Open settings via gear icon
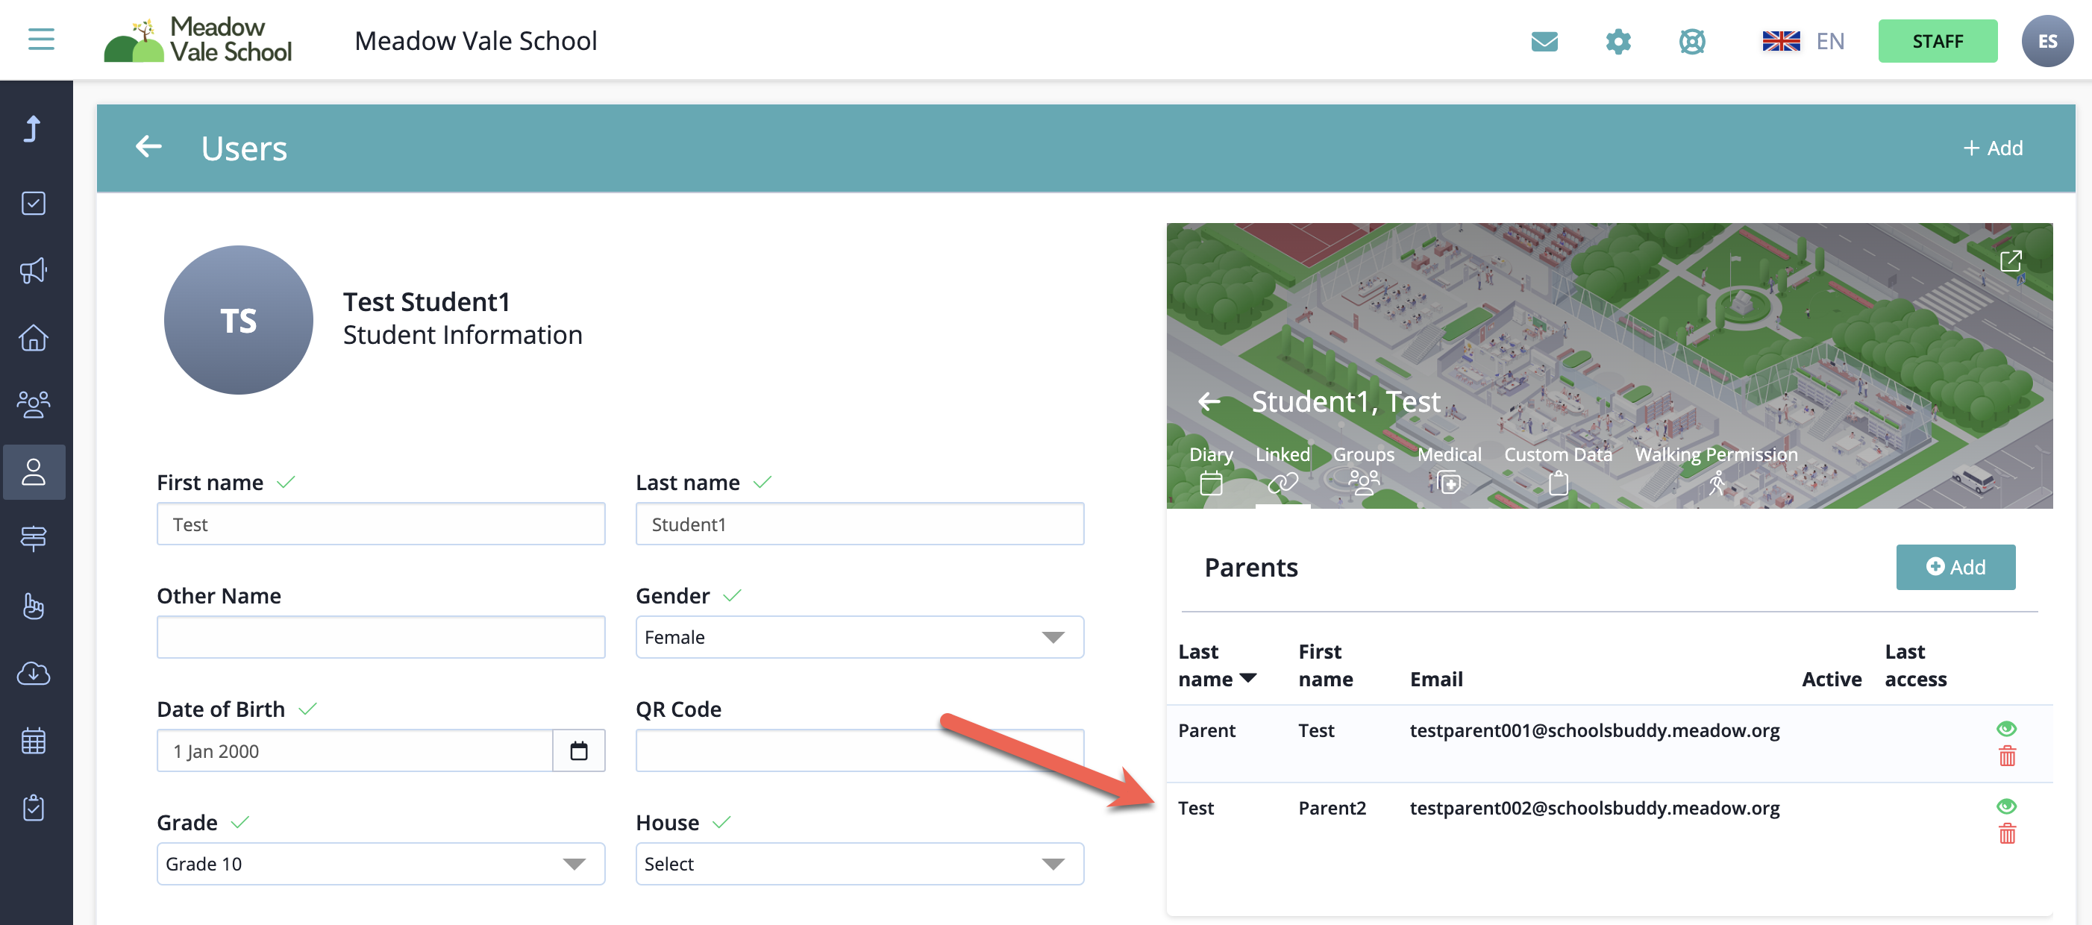This screenshot has width=2092, height=925. point(1617,42)
